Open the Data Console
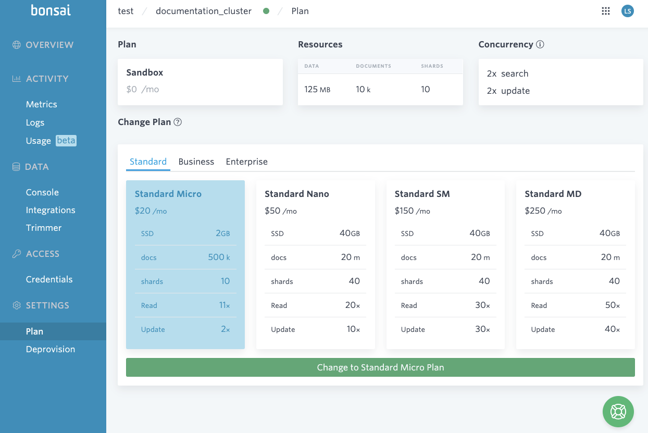The height and width of the screenshot is (433, 648). pyautogui.click(x=42, y=192)
